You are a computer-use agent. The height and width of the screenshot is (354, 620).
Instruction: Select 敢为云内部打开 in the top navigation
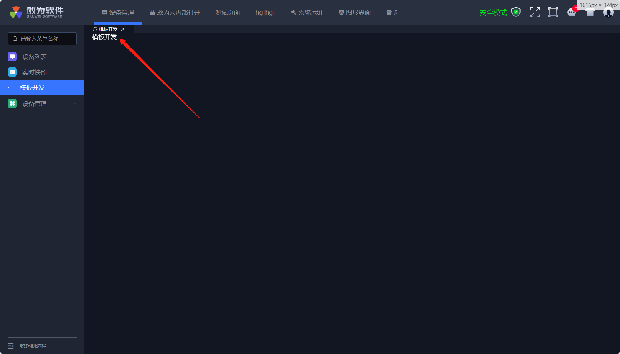point(175,13)
